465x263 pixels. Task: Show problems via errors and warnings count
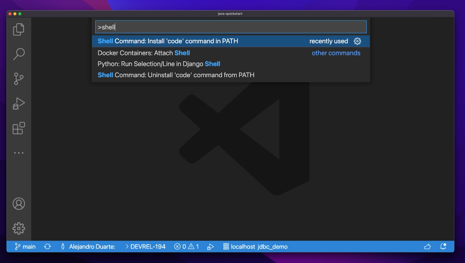pyautogui.click(x=187, y=247)
